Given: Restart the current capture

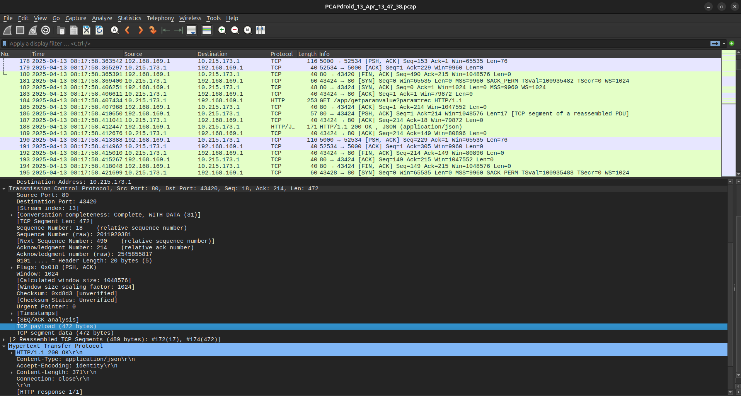Looking at the screenshot, I should (x=33, y=30).
